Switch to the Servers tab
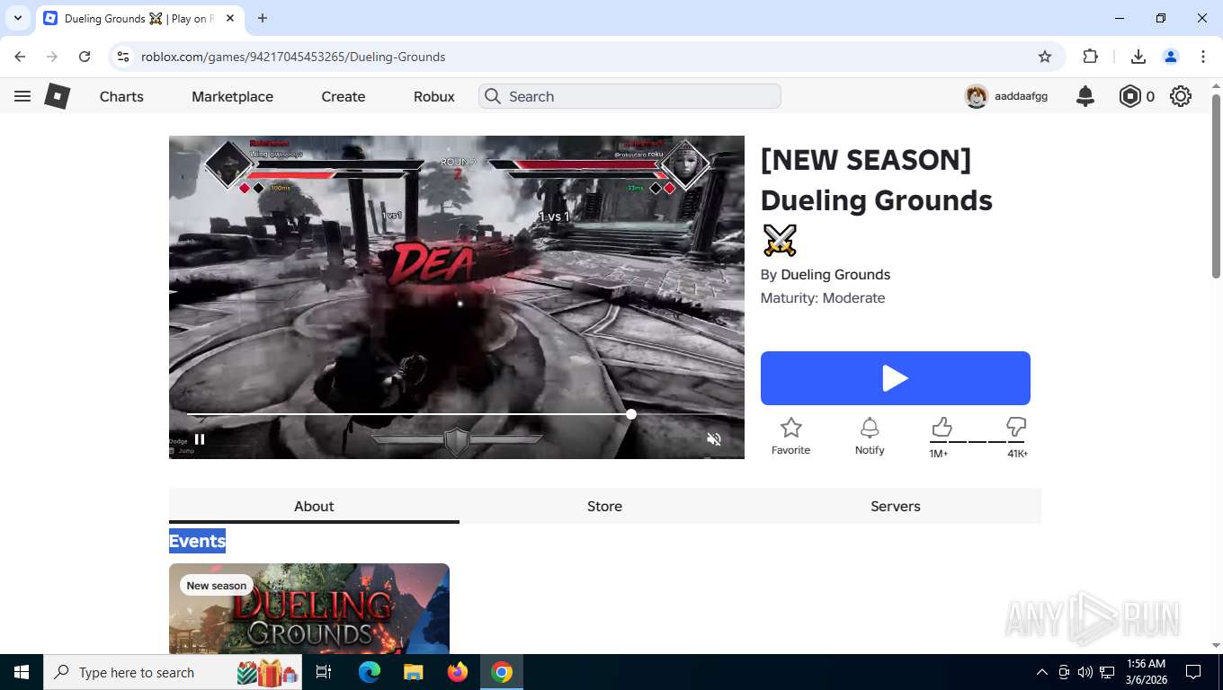 click(896, 506)
